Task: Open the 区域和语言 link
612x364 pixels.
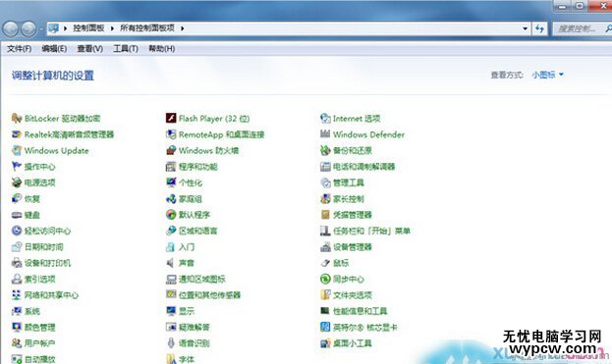Action: pos(197,231)
